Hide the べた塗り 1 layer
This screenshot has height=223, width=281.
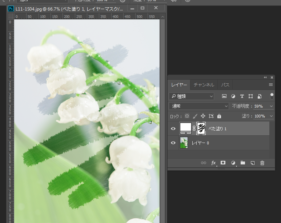click(173, 128)
